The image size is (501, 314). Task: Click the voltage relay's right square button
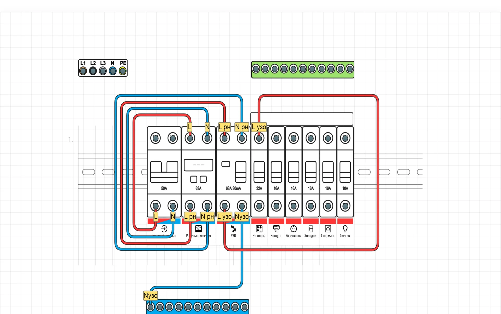[203, 179]
